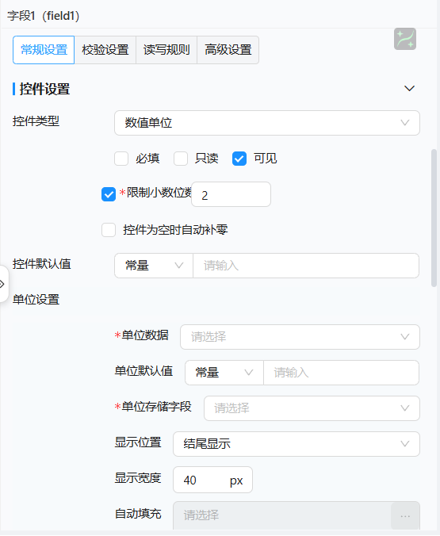The height and width of the screenshot is (536, 440).
Task: Open the 单位存储字段 dropdown
Action: (312, 408)
